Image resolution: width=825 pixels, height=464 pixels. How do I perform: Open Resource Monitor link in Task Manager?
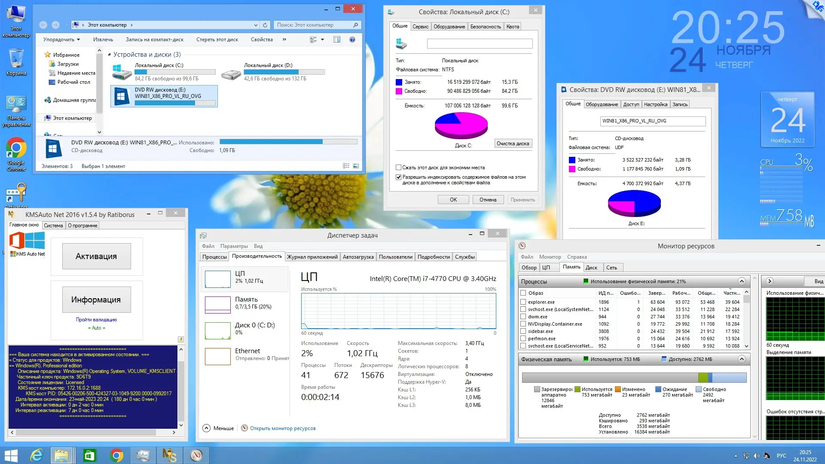(x=282, y=428)
